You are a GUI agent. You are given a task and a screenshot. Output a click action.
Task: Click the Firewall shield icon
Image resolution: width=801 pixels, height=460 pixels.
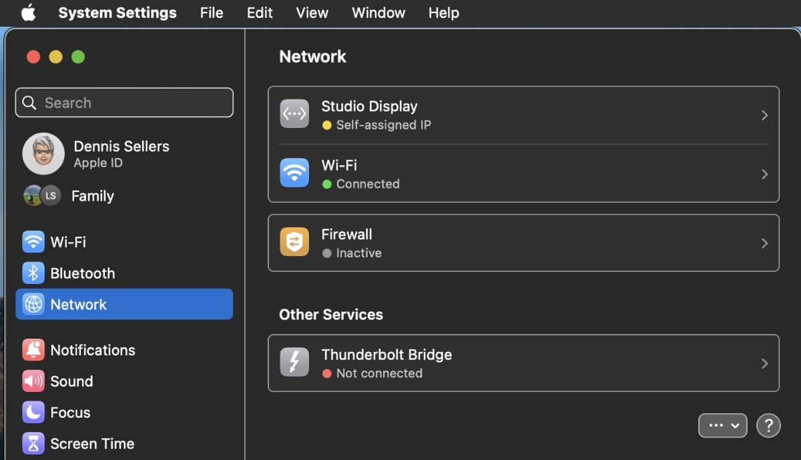294,243
